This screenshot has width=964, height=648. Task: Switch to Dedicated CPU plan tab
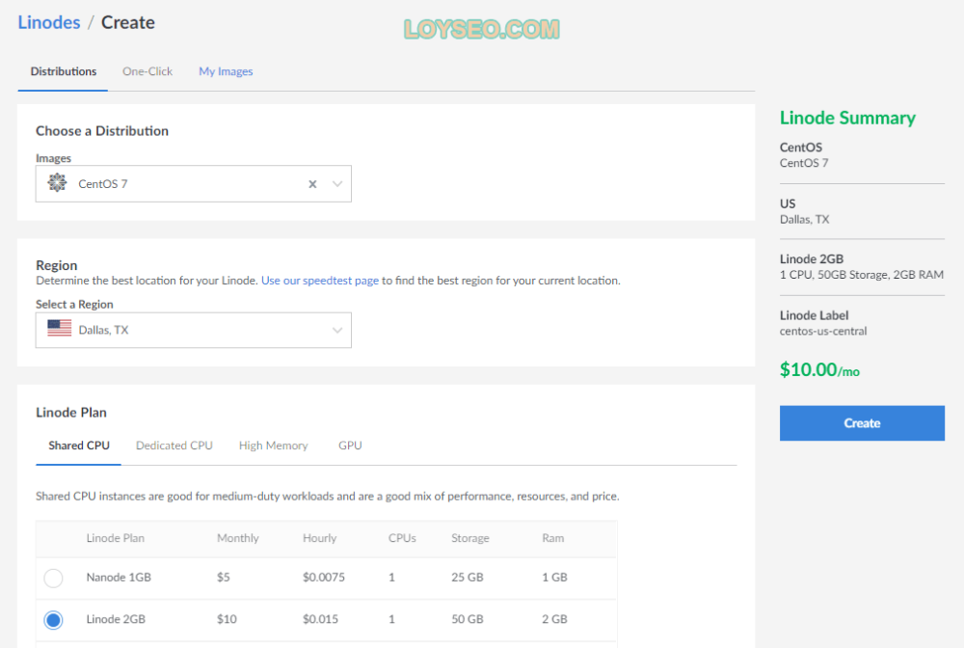click(x=174, y=445)
